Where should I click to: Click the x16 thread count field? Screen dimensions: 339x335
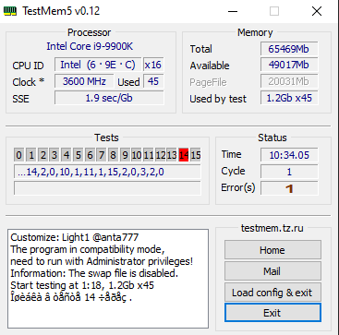[x=153, y=65]
